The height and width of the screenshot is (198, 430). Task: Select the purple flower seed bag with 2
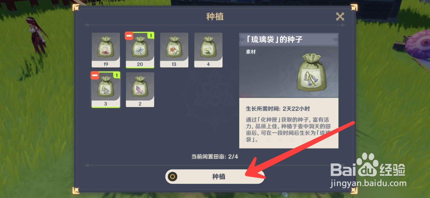(140, 90)
